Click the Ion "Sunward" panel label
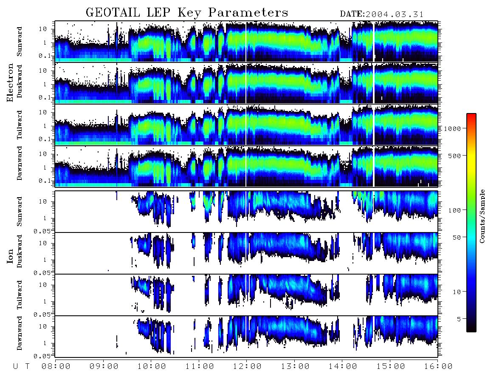 [x=20, y=212]
